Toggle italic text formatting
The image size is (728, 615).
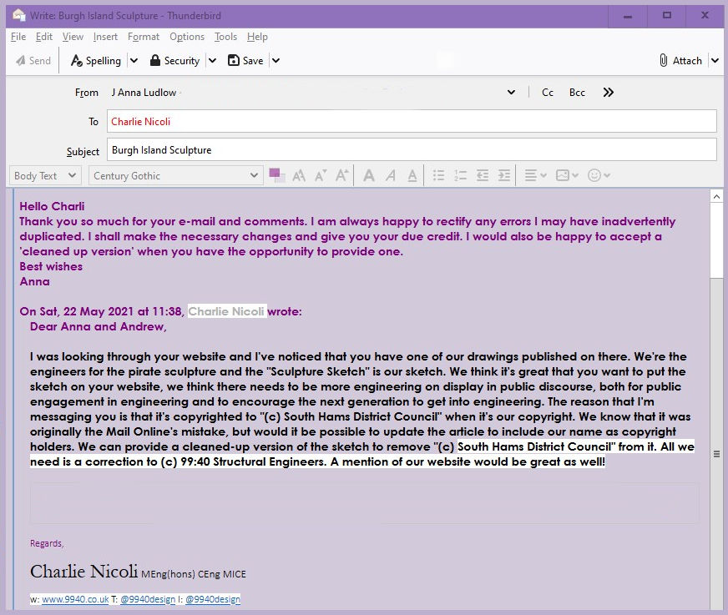pos(390,175)
